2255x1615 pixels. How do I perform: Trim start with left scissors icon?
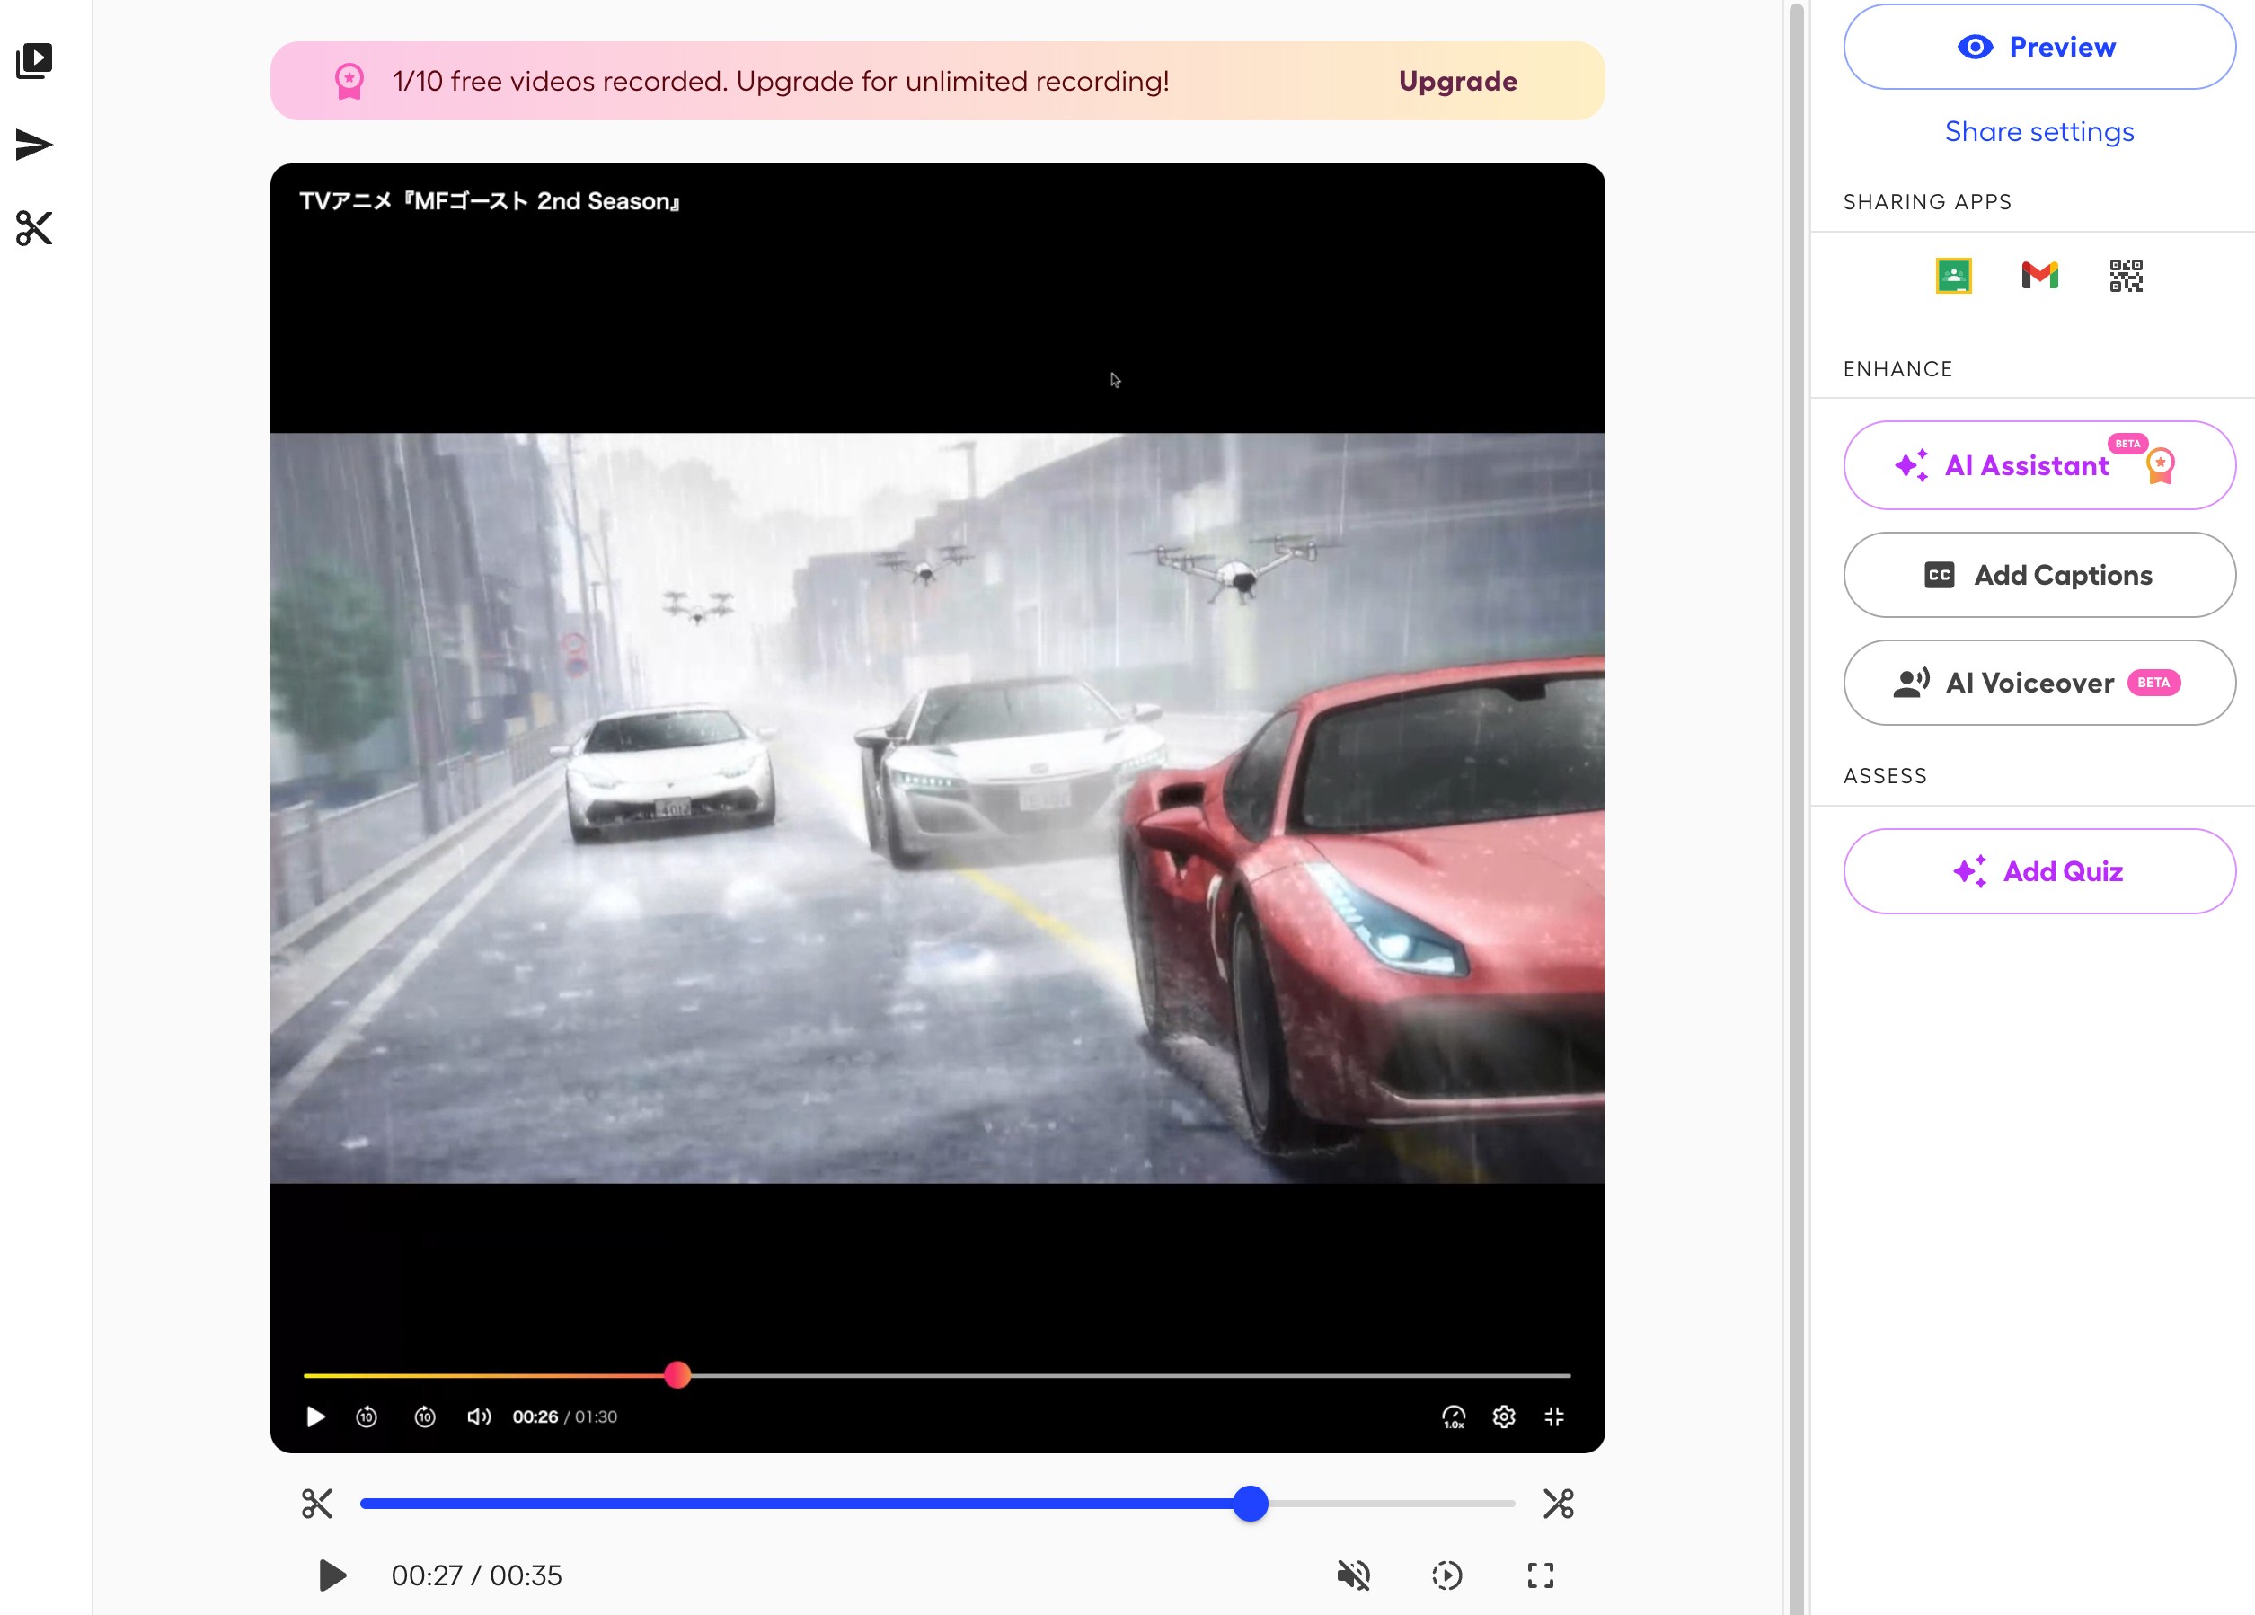[317, 1504]
